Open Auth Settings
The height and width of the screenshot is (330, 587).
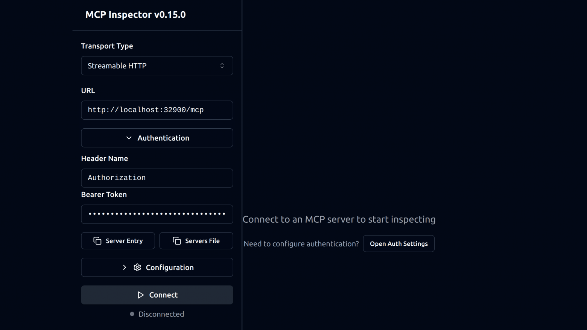(398, 244)
